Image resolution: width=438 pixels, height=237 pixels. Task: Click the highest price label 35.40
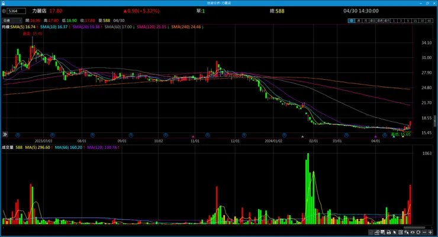click(33, 34)
